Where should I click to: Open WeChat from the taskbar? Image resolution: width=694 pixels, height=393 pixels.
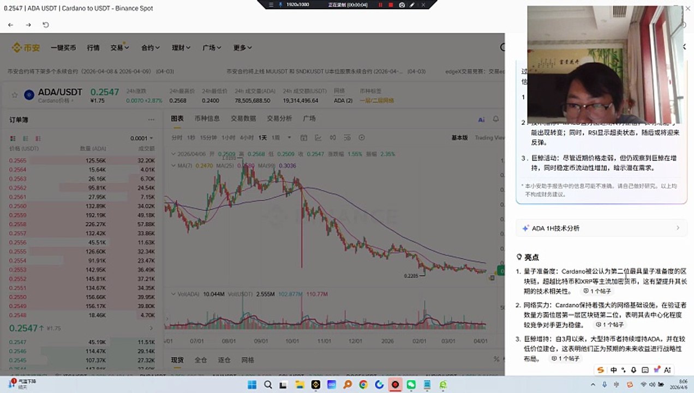tap(411, 385)
